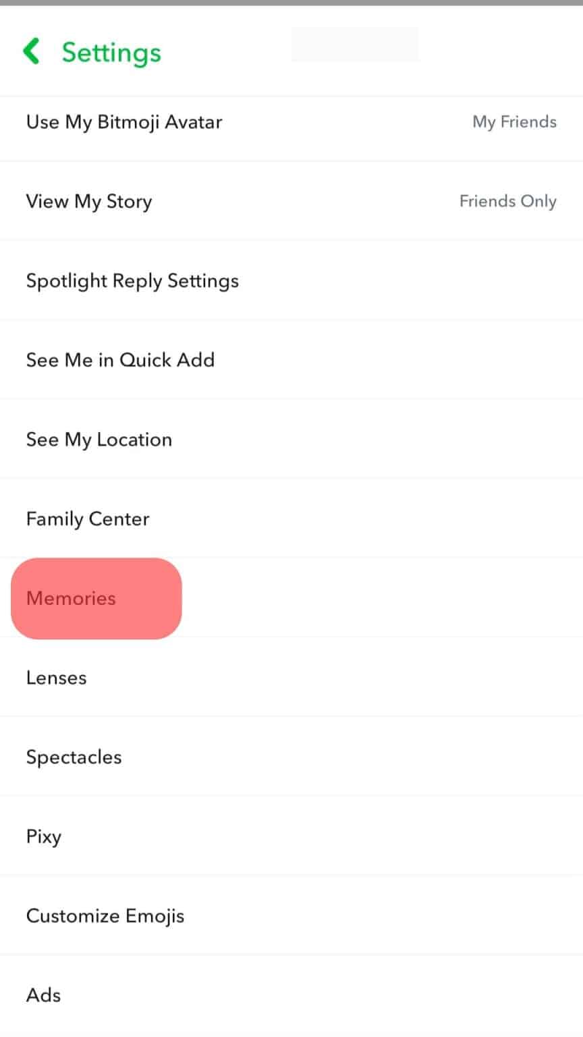Open Spotlight Reply Settings
Screen dimensions: 583x1037
(x=132, y=281)
